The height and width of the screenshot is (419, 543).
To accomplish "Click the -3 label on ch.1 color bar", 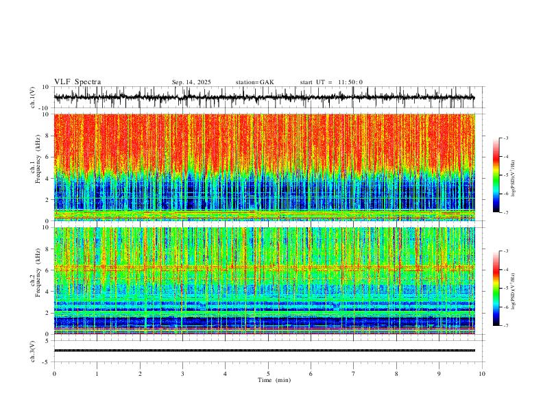I will pyautogui.click(x=505, y=138).
